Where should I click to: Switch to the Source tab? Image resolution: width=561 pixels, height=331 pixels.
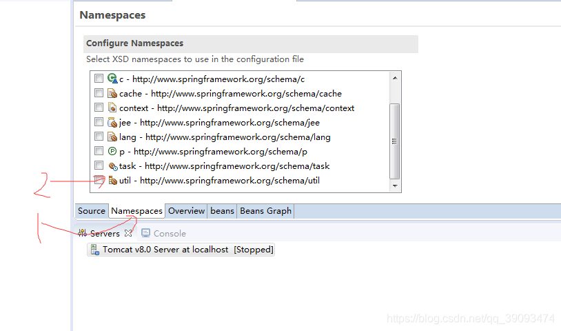click(92, 211)
